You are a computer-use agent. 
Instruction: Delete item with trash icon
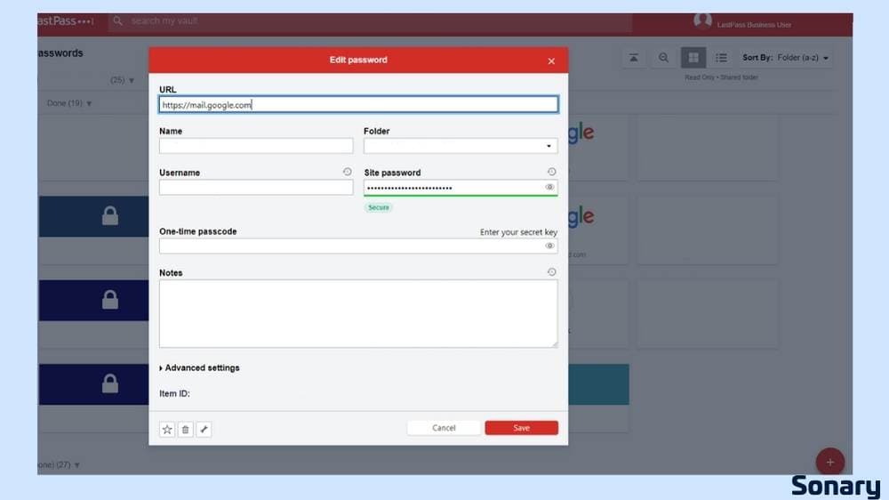(x=186, y=430)
